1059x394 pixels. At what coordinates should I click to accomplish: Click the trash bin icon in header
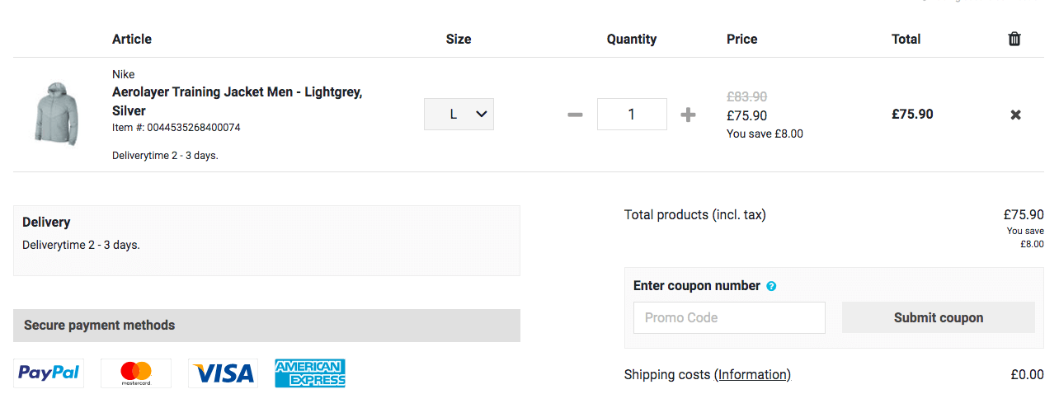tap(1014, 39)
